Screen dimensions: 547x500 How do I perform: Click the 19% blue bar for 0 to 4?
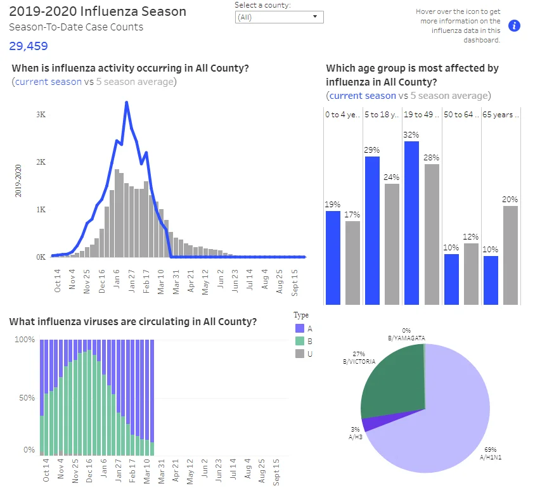(x=333, y=258)
